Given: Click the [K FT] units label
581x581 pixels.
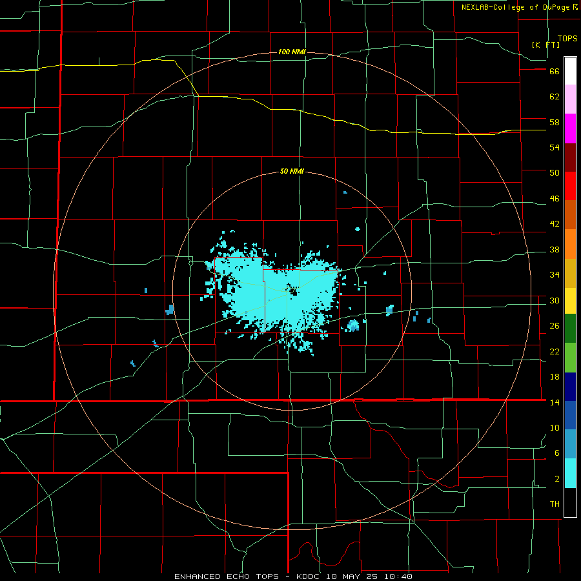Looking at the screenshot, I should point(545,45).
